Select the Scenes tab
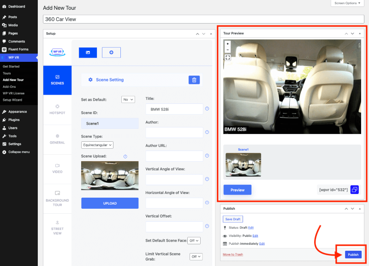 pos(57,80)
